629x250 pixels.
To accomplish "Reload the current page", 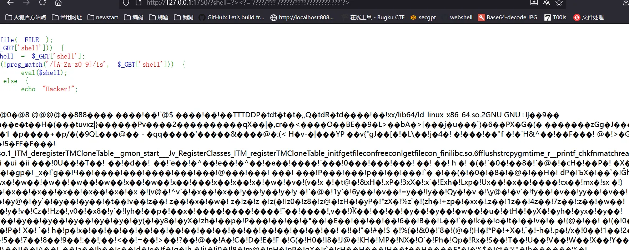I will pos(42,2).
